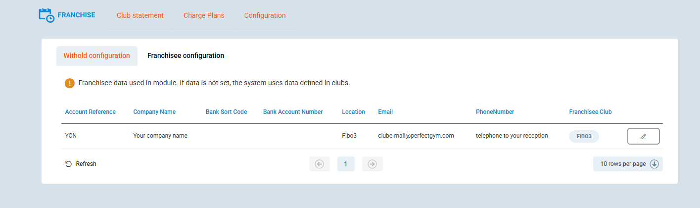
Task: Sort by Bank Sort Code column
Action: 226,112
